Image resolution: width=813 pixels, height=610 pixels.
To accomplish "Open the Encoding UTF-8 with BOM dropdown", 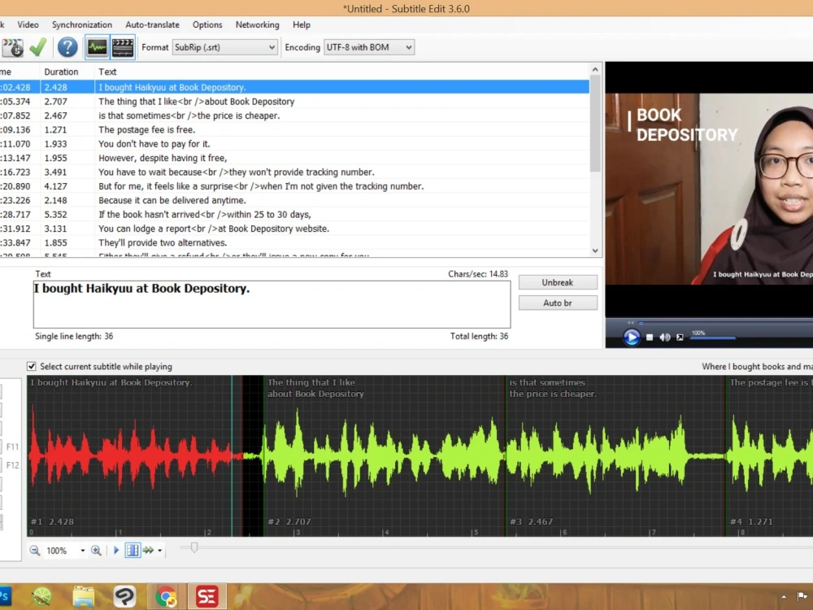I will [x=368, y=47].
